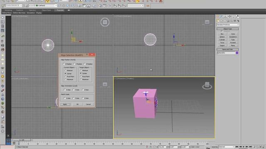This screenshot has width=266, height=149.
Task: Select Current Object Minimum radio button
Action: pos(65,70)
